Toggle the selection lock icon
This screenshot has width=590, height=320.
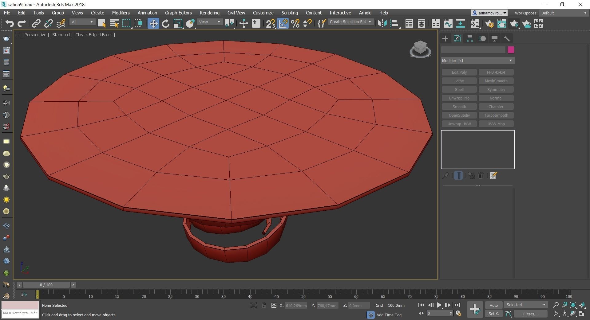[x=263, y=305]
